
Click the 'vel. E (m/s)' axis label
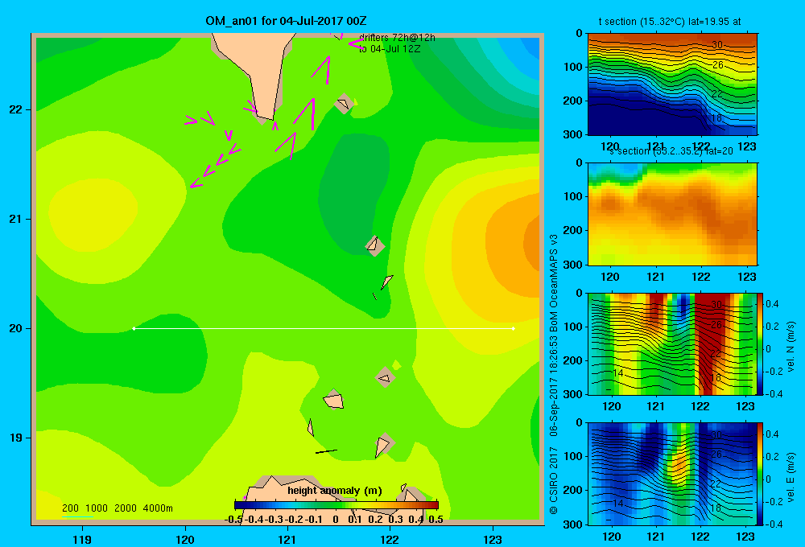tap(791, 477)
